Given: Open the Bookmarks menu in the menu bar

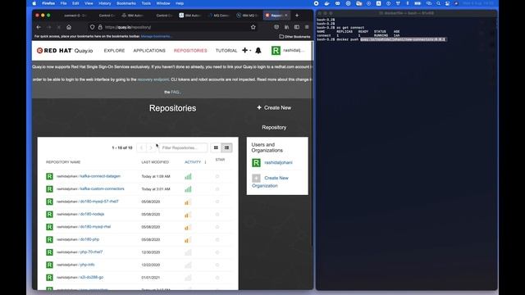Looking at the screenshot, I should click(126, 3).
